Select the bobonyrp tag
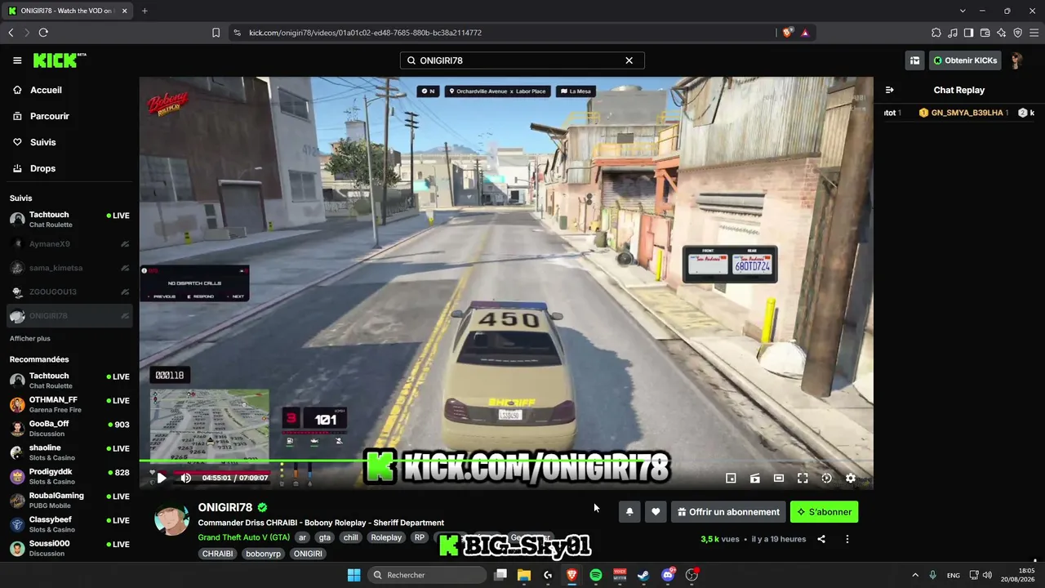The image size is (1045, 588). pyautogui.click(x=263, y=554)
